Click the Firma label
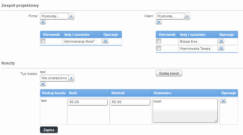 coord(33,16)
